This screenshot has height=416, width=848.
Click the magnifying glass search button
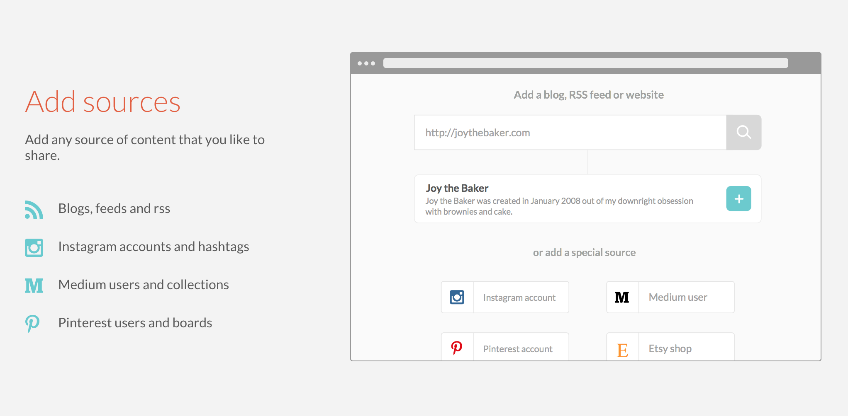pyautogui.click(x=743, y=133)
